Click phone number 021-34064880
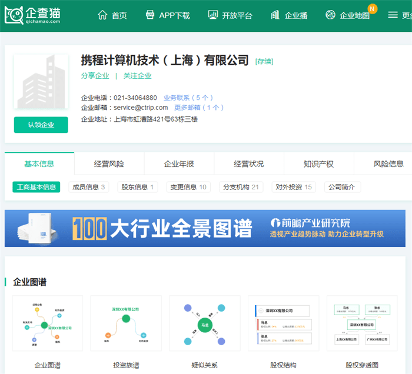This screenshot has height=374, width=412. click(135, 98)
